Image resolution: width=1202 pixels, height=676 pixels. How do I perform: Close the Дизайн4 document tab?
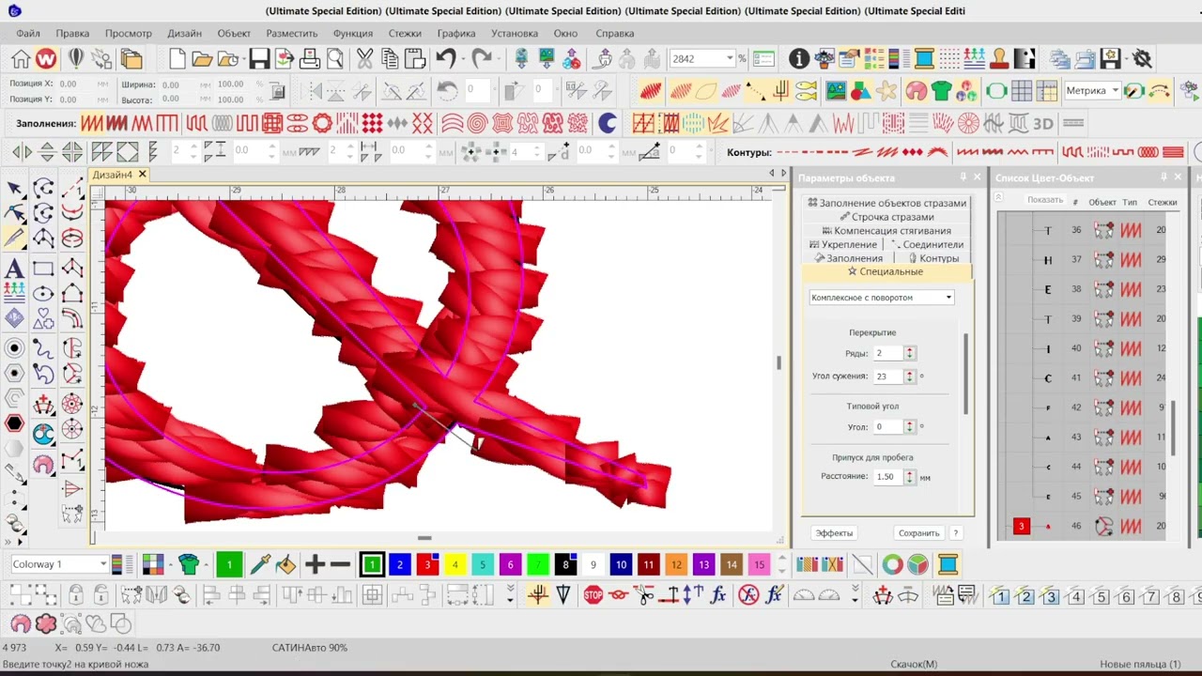click(x=143, y=175)
